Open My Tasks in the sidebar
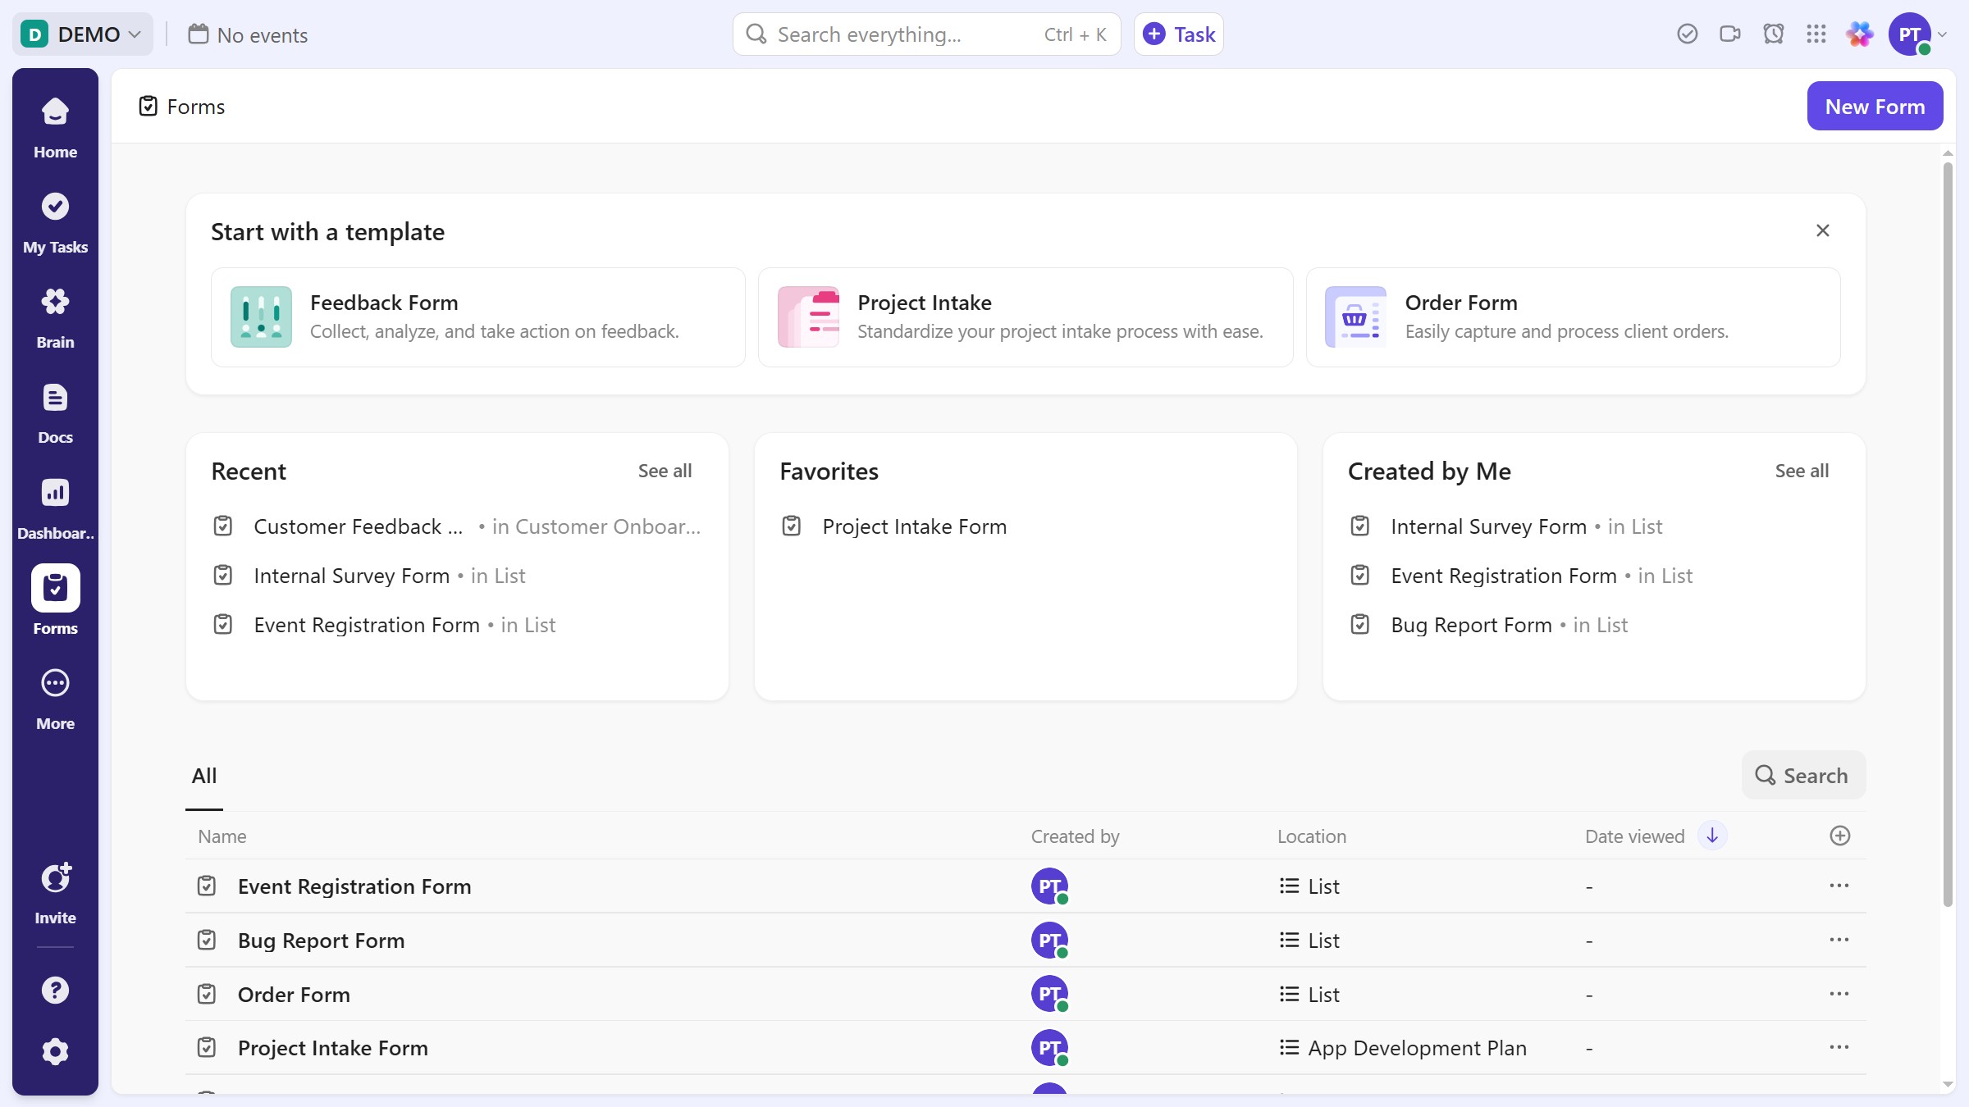Viewport: 1969px width, 1107px height. click(54, 221)
